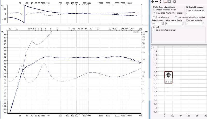Select Disable (mounted in-wall) option
This screenshot has width=207, height=119.
point(154,10)
